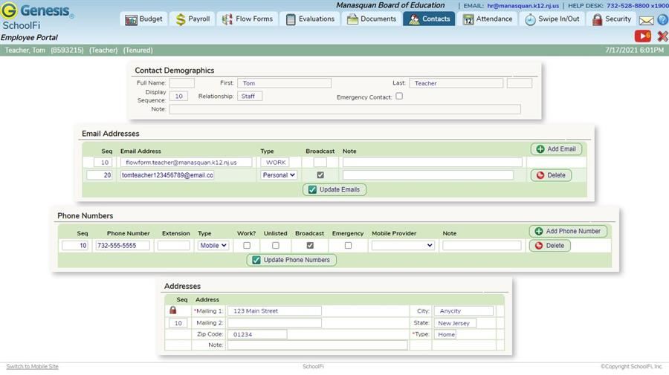Viewport: 669px width, 375px height.
Task: Click the help desk number 732-528-8800
Action: (x=638, y=6)
